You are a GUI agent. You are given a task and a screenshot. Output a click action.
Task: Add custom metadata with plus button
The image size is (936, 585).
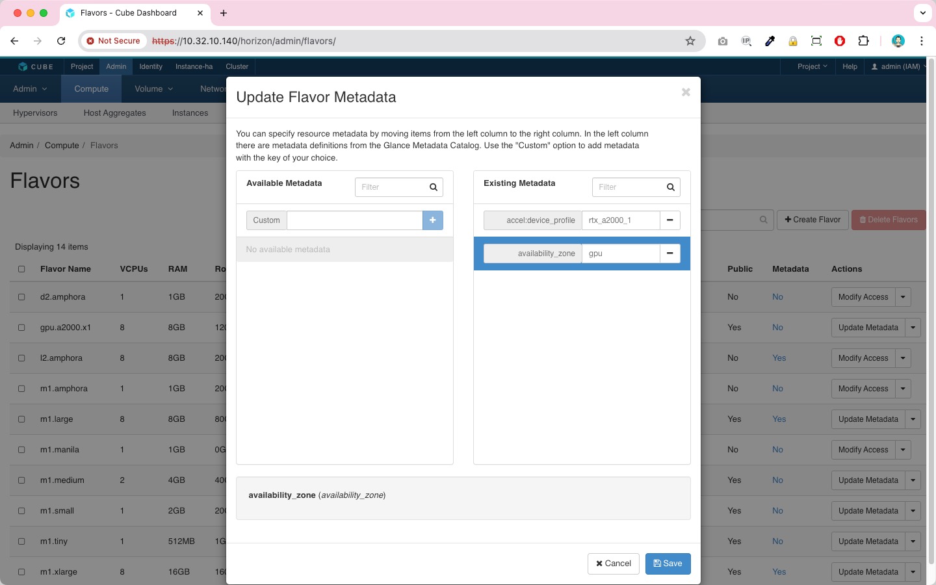[x=433, y=220]
